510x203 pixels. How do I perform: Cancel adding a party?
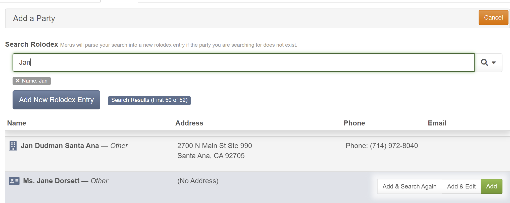pyautogui.click(x=493, y=18)
